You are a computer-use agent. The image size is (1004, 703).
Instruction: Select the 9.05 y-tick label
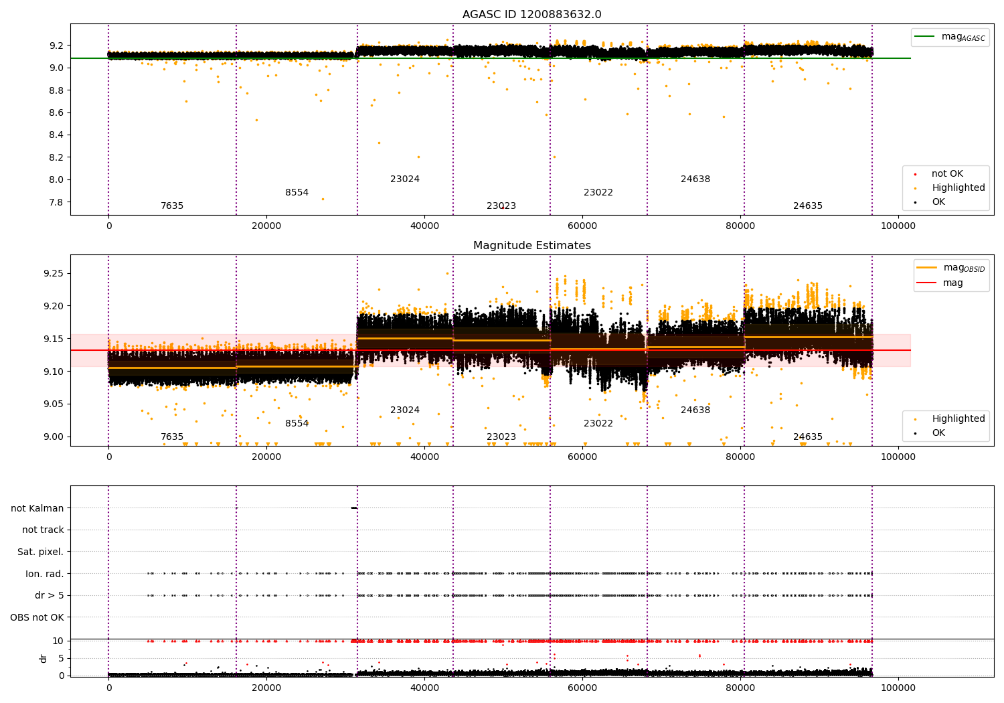(54, 404)
